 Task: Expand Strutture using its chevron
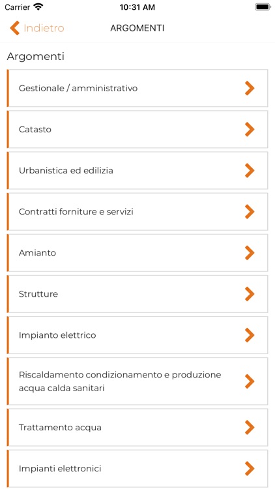coord(250,294)
